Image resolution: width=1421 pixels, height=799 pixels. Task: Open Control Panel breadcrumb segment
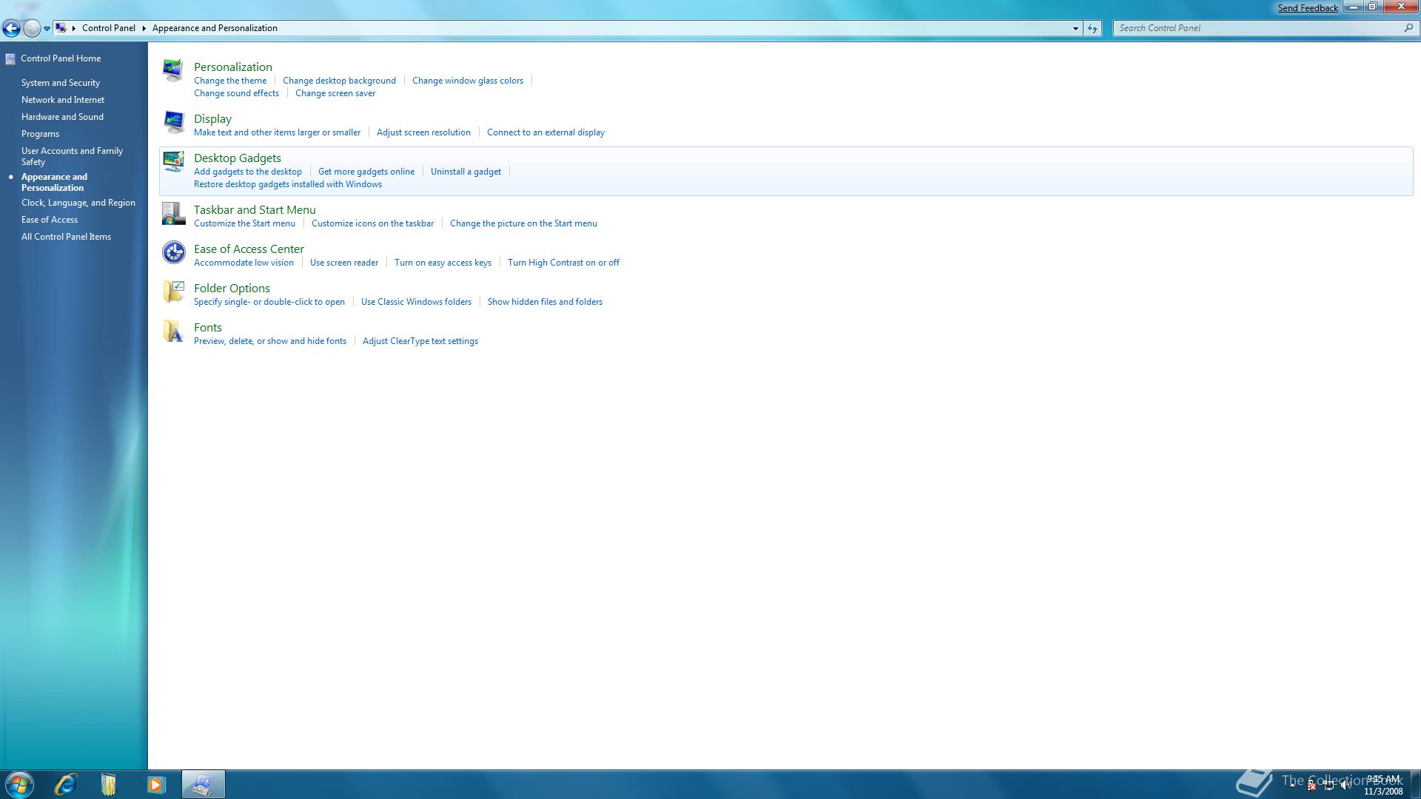[109, 28]
